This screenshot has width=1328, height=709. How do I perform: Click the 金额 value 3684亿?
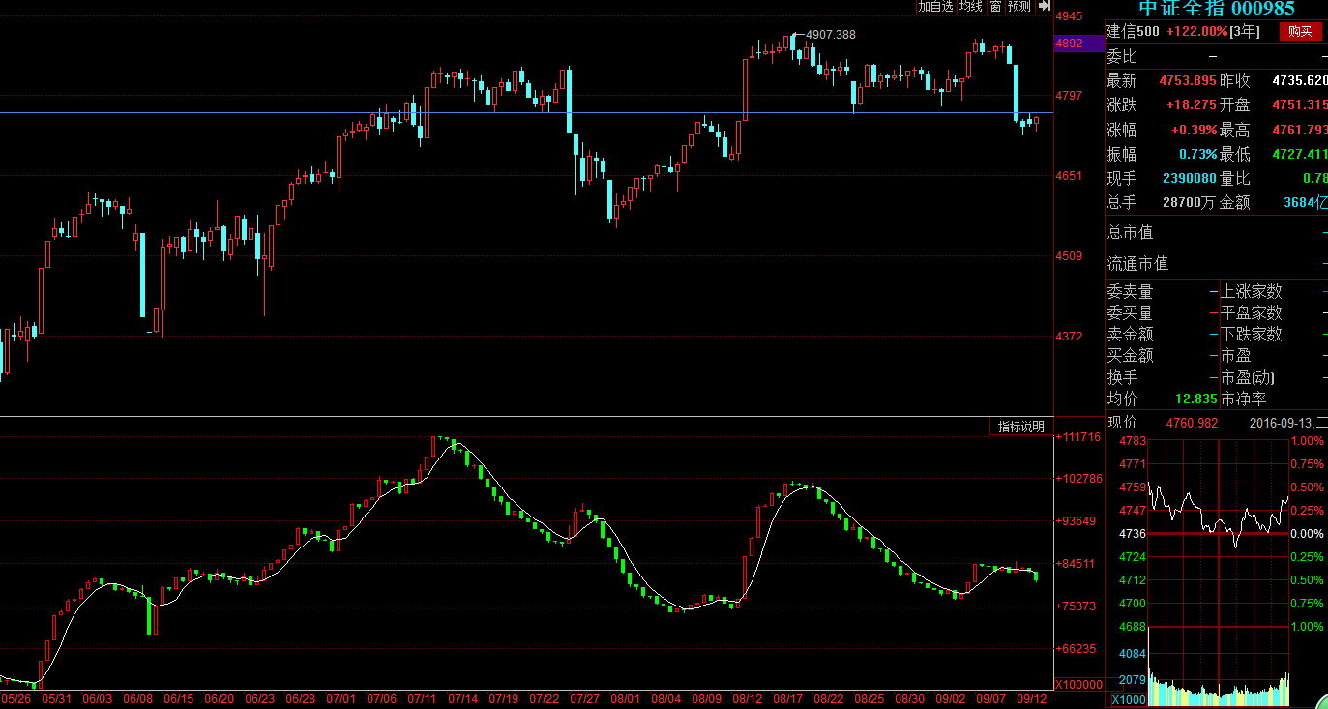tap(1305, 202)
